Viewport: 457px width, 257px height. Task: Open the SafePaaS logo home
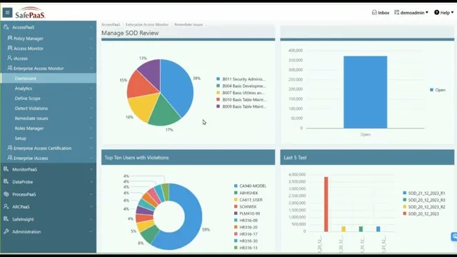[30, 13]
